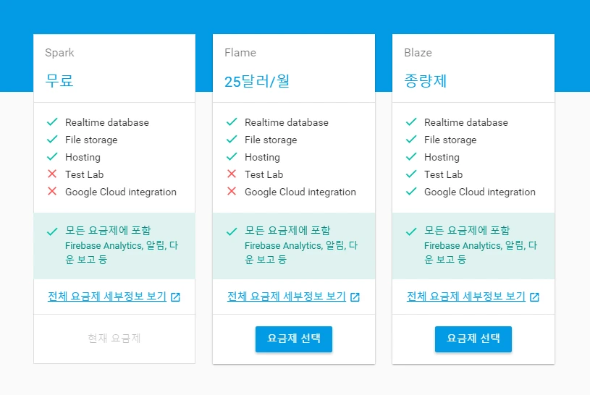
Task: Click the Blaze 종량제 price heading
Action: [426, 81]
